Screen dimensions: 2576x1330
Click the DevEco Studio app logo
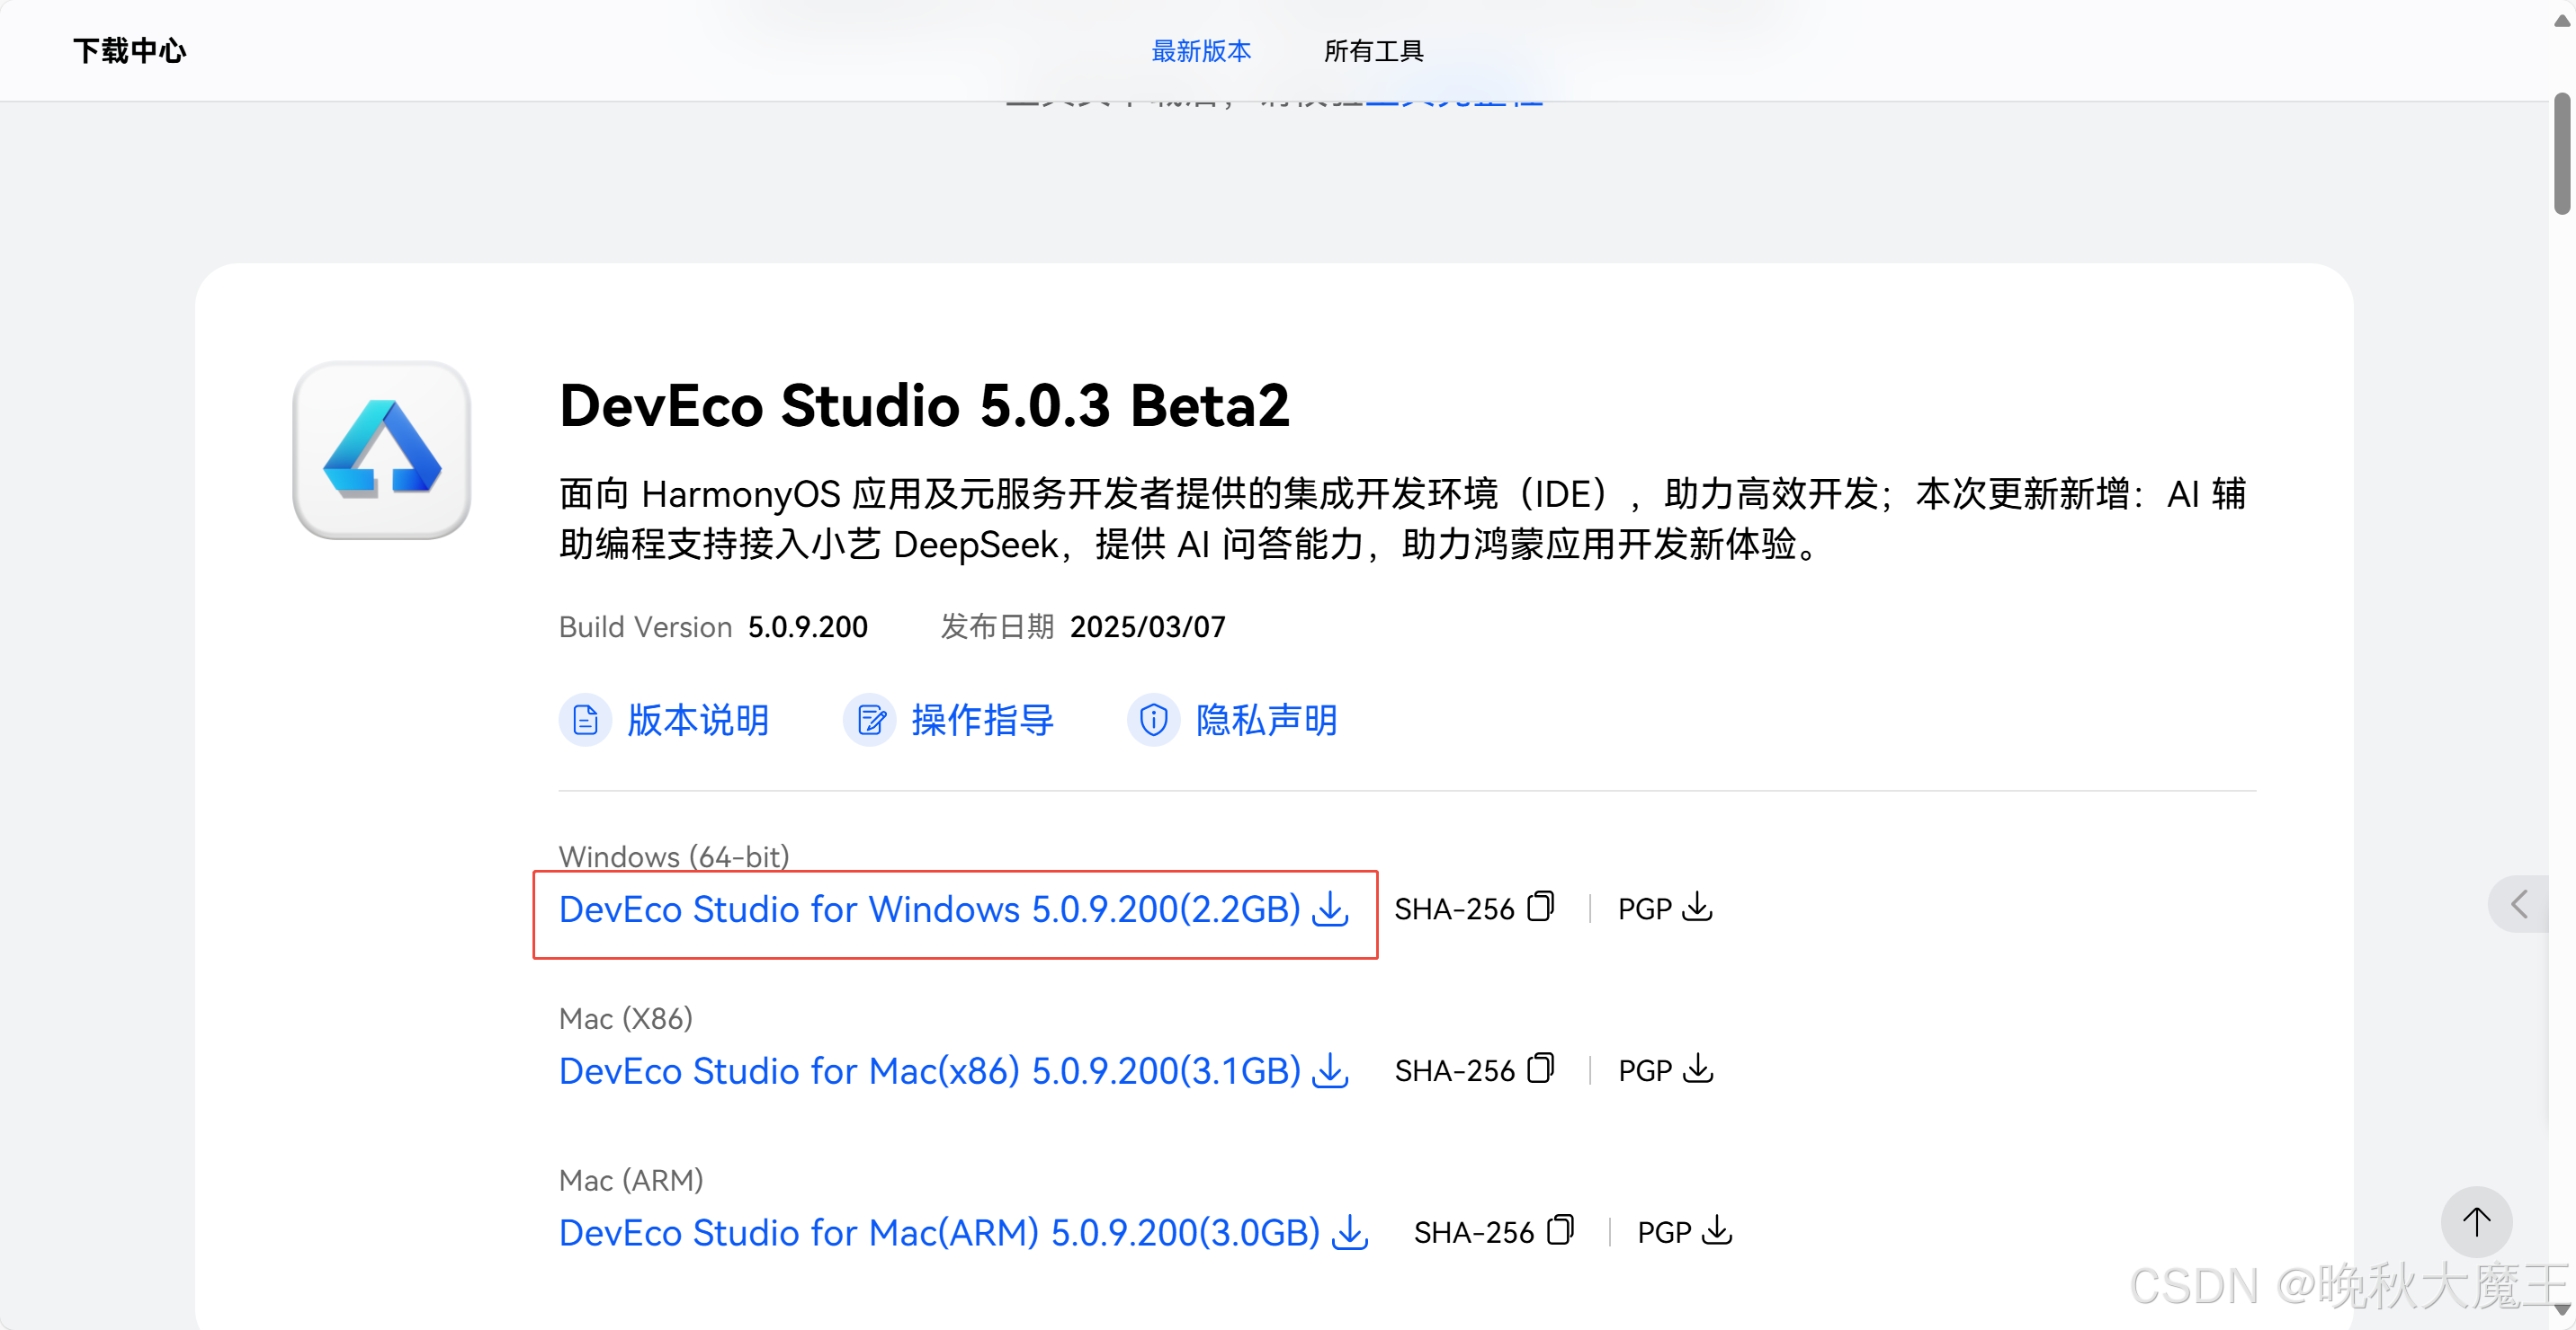pos(381,449)
